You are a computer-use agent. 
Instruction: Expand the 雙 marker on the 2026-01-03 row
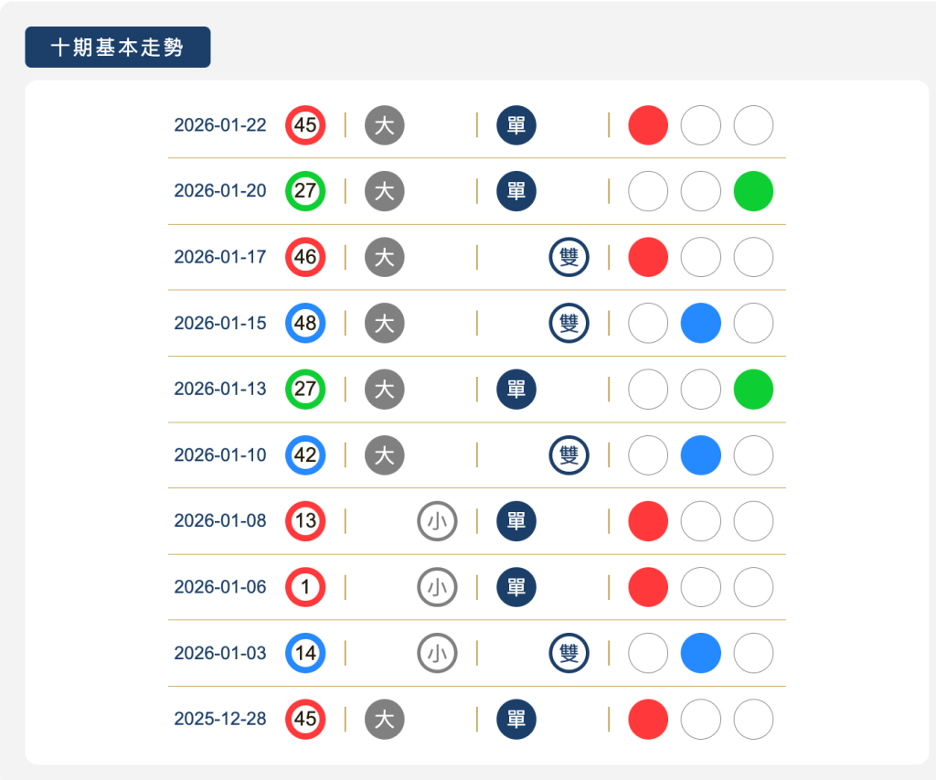pos(569,653)
